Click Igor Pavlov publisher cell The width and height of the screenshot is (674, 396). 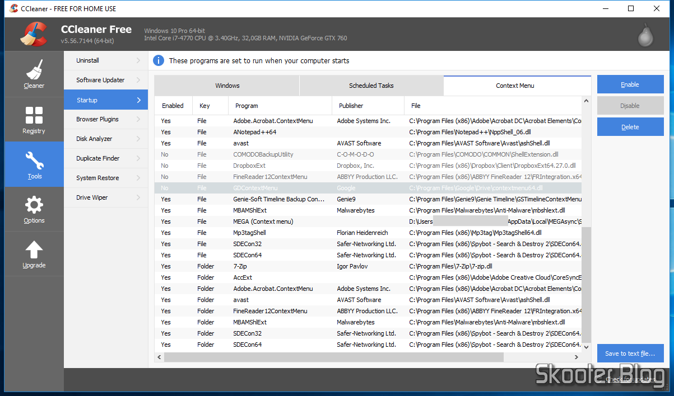(x=352, y=266)
